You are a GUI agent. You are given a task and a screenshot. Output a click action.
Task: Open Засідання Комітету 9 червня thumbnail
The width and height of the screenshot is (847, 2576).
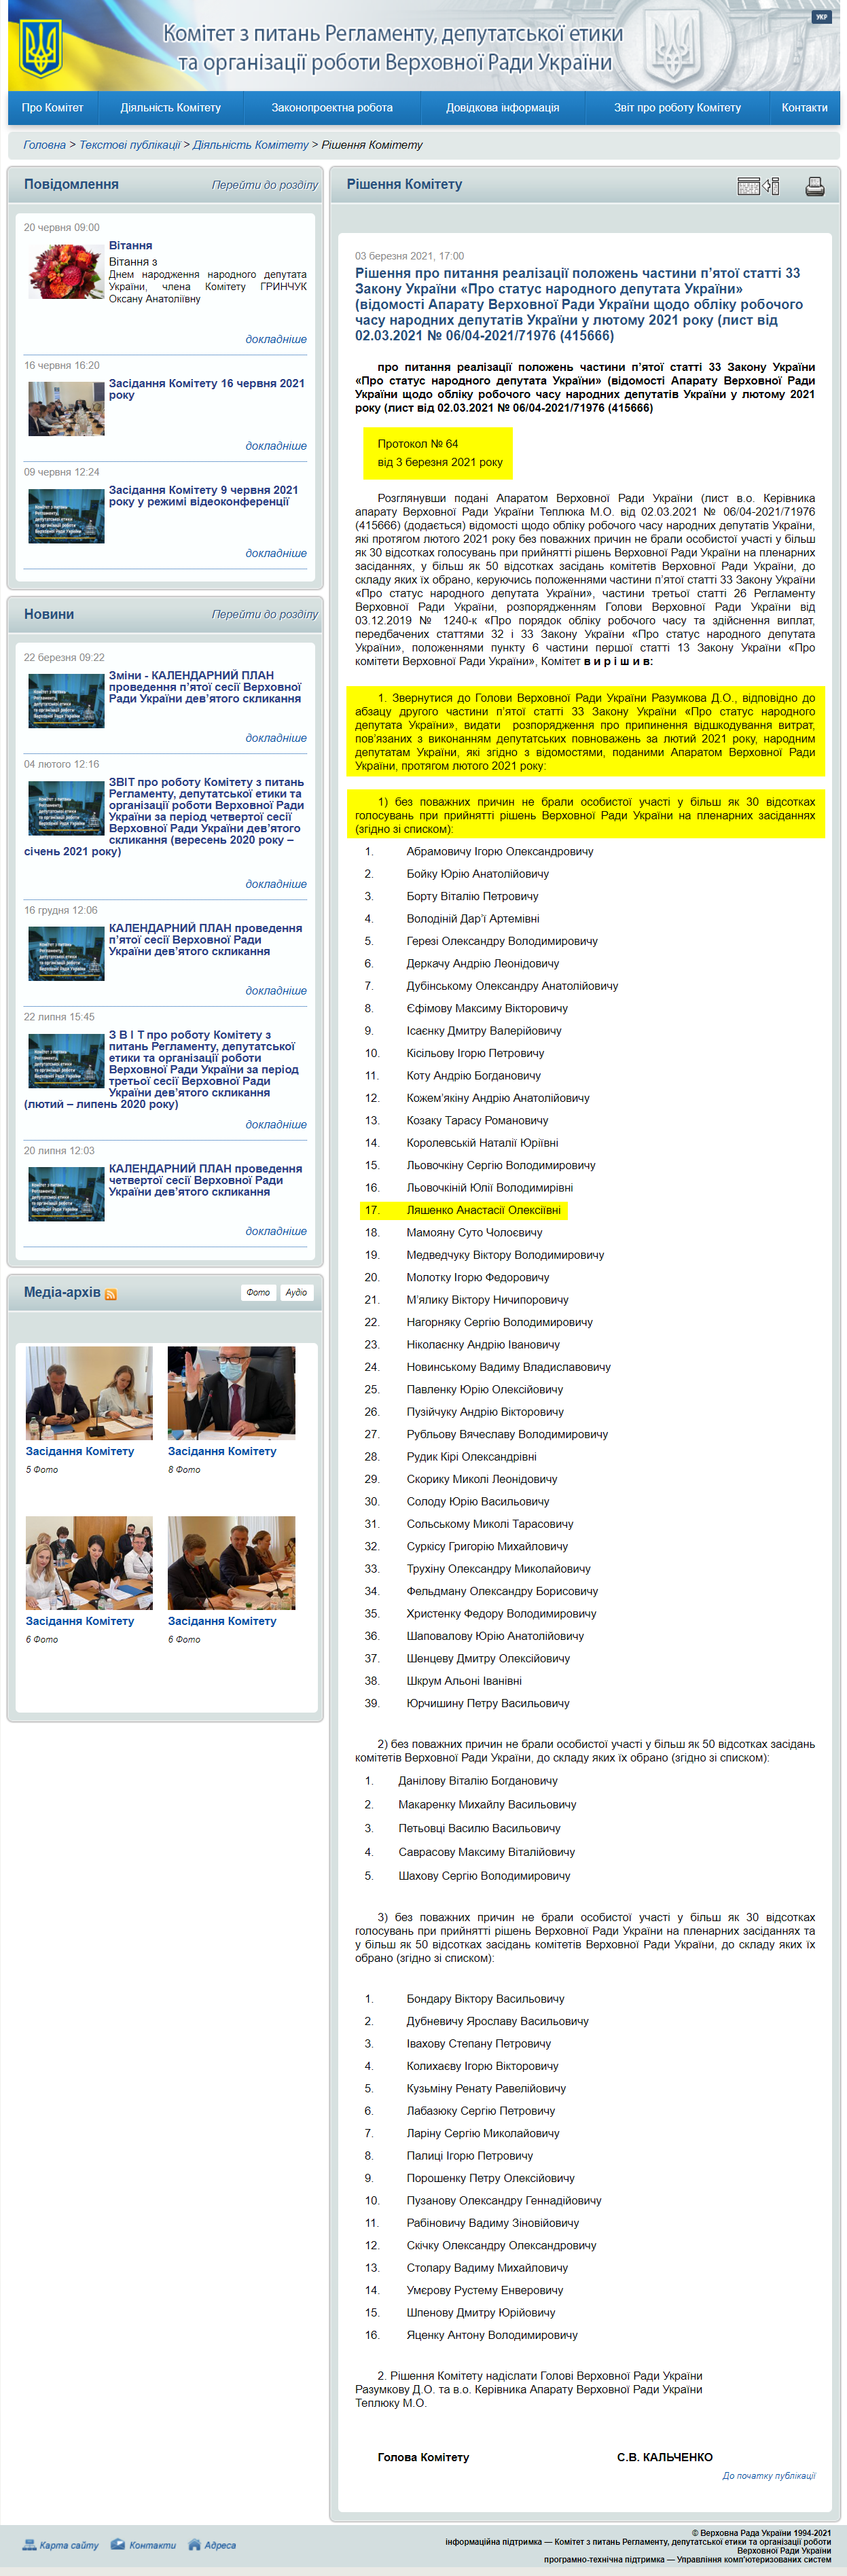pyautogui.click(x=66, y=515)
